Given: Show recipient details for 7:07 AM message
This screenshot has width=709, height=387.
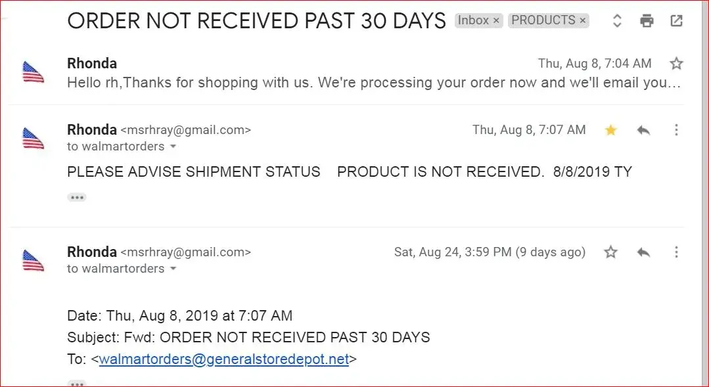Looking at the screenshot, I should (x=173, y=147).
